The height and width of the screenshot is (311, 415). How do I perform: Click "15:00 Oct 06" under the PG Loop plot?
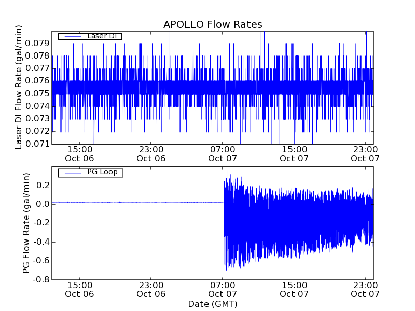(79, 290)
